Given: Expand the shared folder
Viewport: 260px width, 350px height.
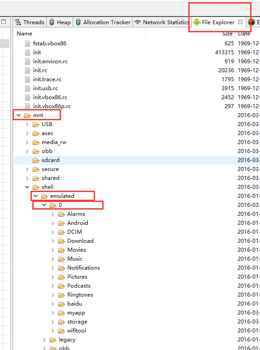Looking at the screenshot, I should pyautogui.click(x=27, y=178).
